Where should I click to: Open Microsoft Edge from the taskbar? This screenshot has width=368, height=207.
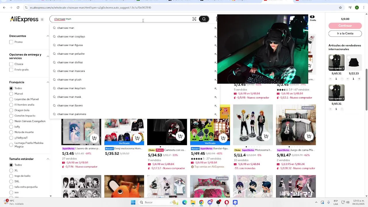click(185, 202)
